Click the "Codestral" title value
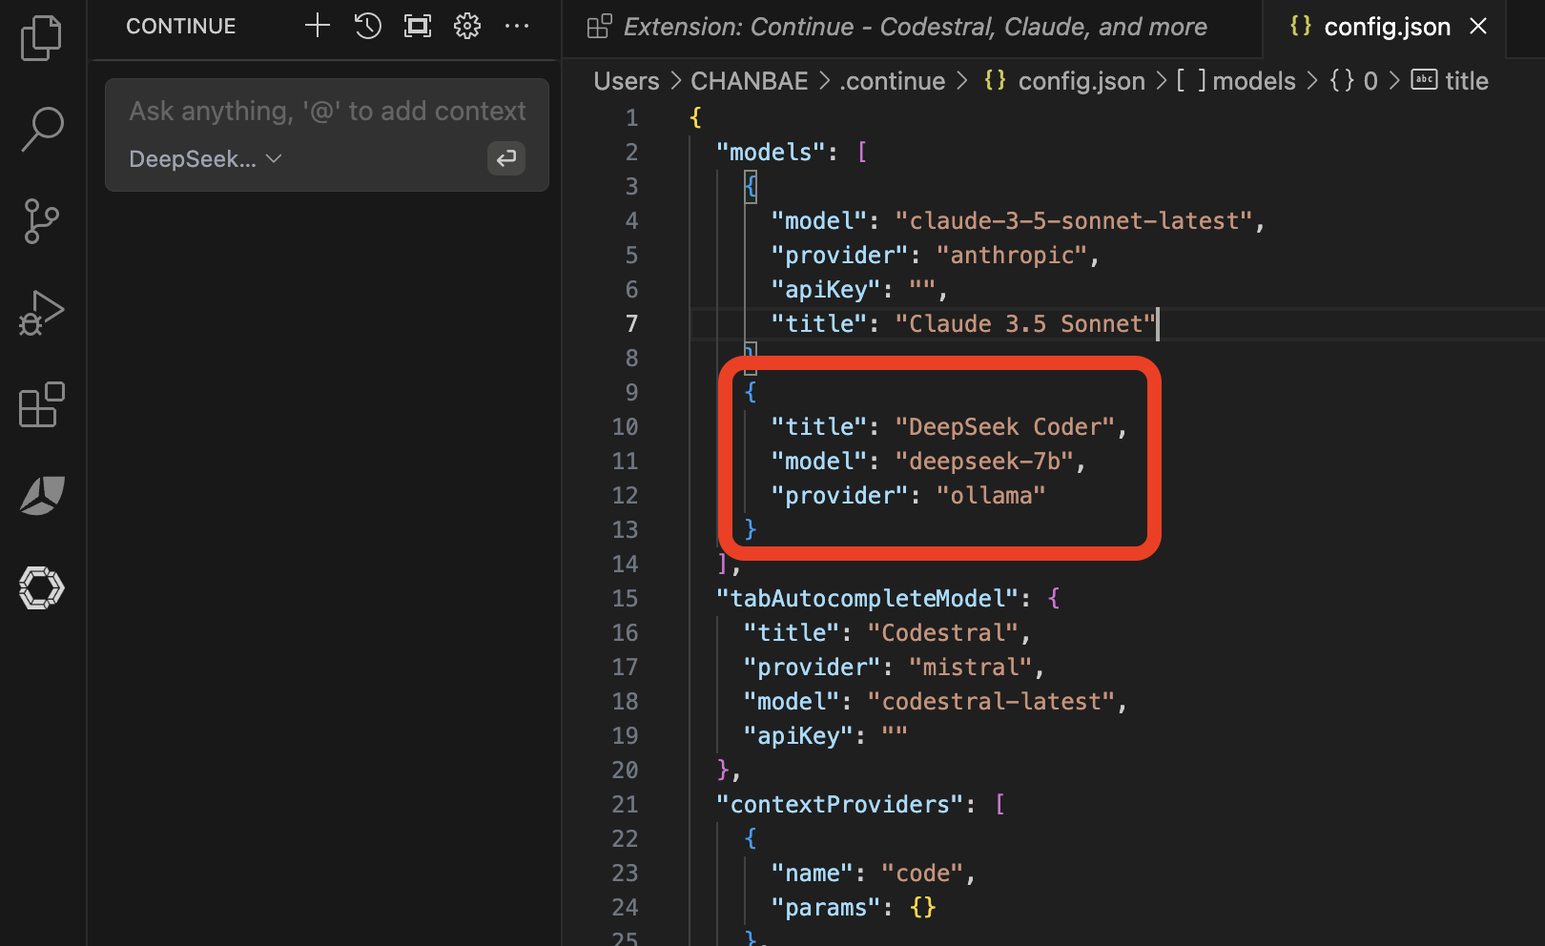 point(943,632)
